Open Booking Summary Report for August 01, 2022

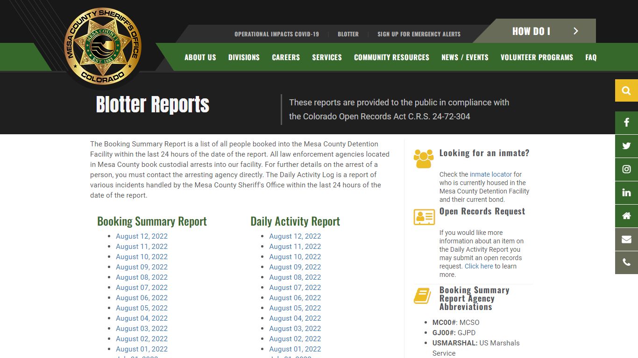[x=142, y=349]
